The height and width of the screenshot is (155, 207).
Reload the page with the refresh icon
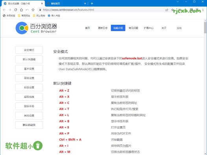(16, 10)
